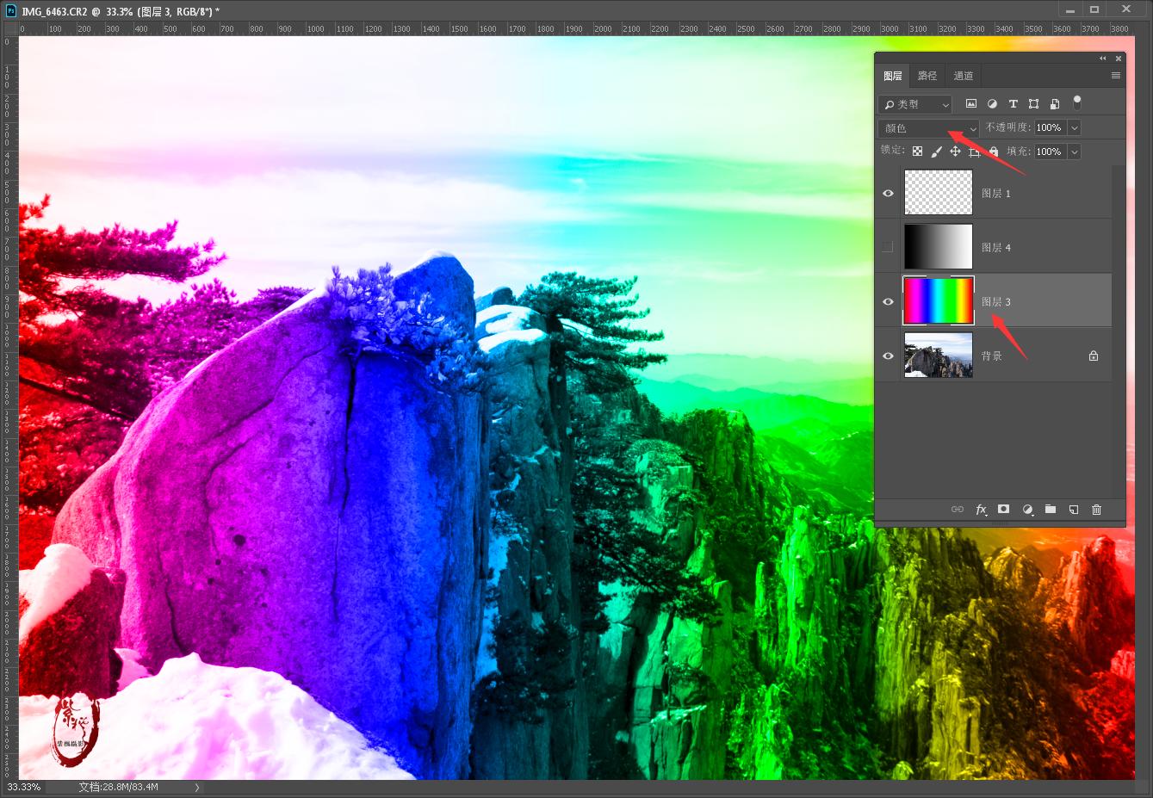Switch to the 路径 tab

[927, 76]
